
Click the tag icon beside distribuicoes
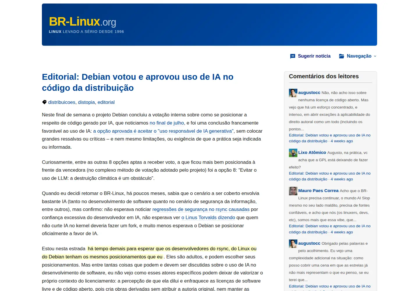tap(44, 102)
